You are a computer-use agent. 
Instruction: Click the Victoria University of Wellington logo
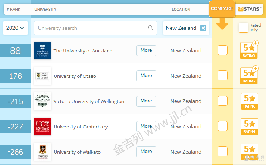(42, 101)
